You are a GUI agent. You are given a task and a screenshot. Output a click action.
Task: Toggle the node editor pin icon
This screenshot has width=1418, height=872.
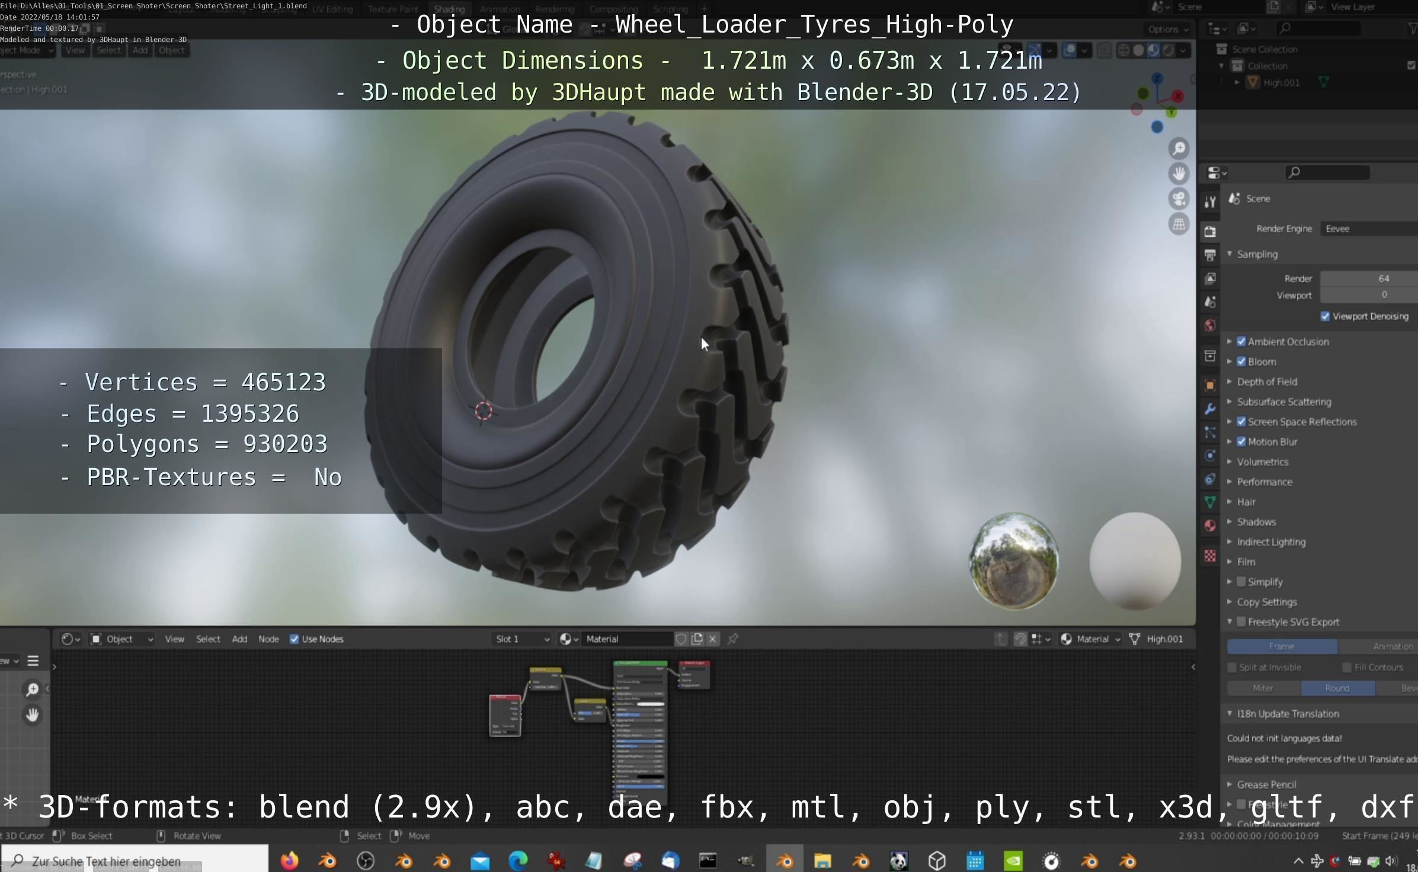(733, 639)
